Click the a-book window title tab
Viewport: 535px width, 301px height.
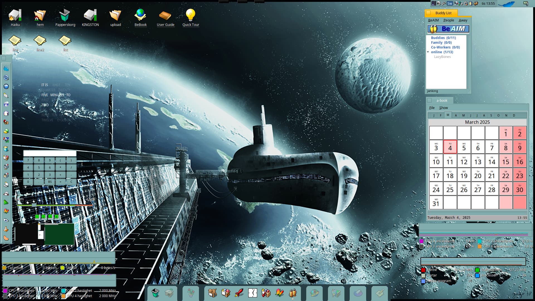(x=439, y=100)
